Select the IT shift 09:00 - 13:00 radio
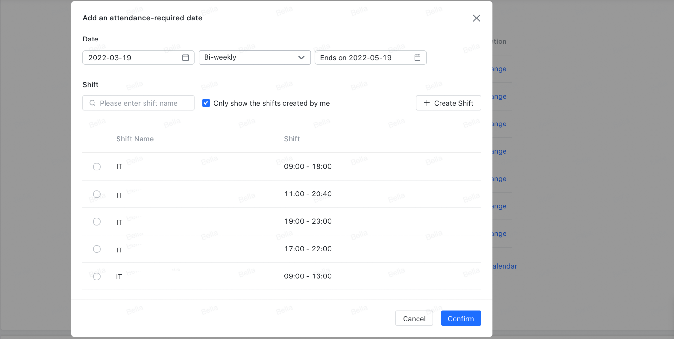This screenshot has height=339, width=674. click(97, 276)
